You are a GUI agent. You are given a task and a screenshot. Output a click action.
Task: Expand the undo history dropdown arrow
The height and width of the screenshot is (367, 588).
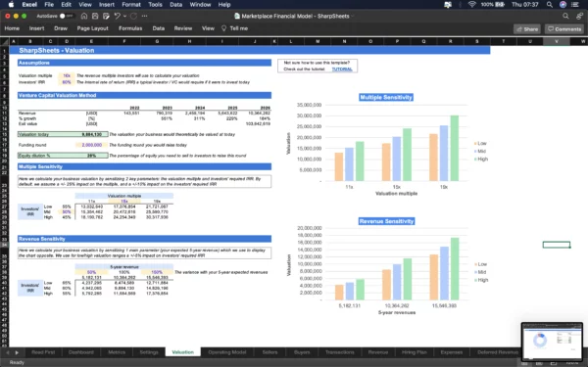pyautogui.click(x=124, y=16)
